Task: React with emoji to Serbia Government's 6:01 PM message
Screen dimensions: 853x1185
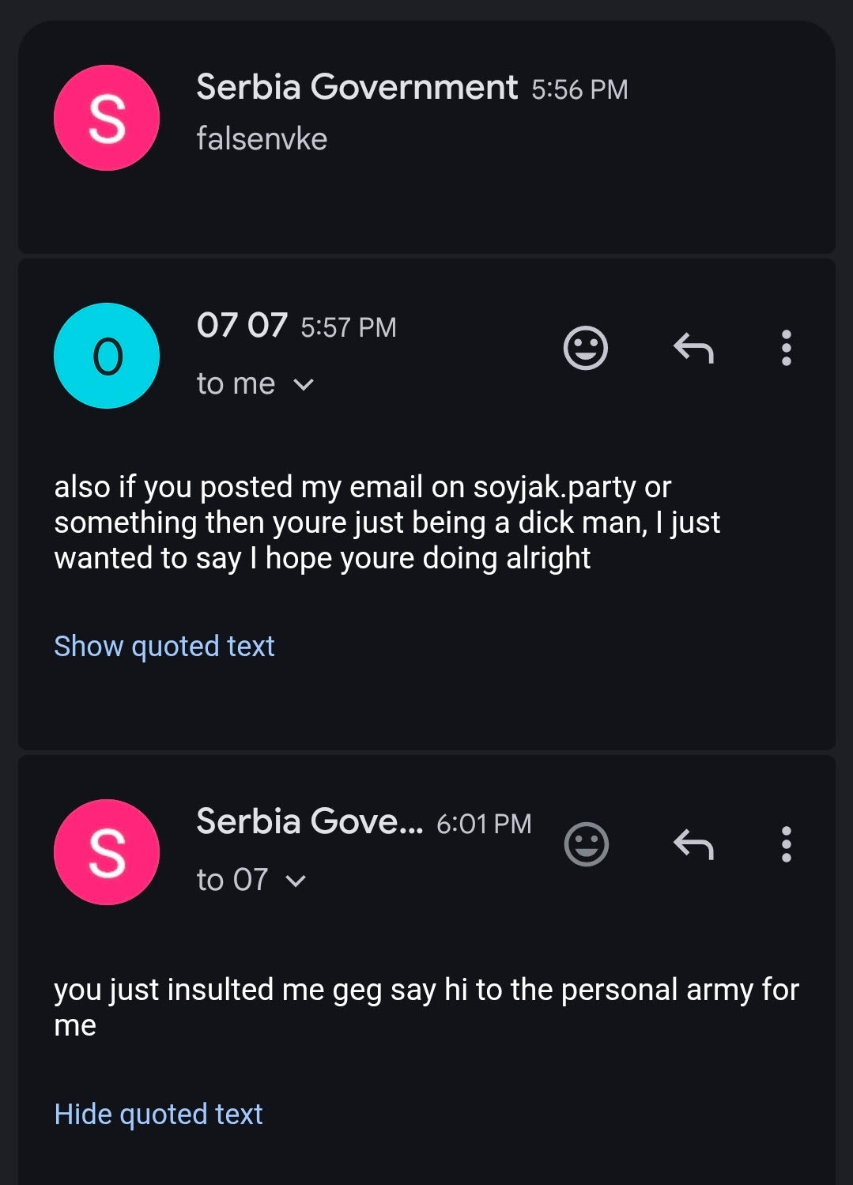Action: click(x=586, y=844)
